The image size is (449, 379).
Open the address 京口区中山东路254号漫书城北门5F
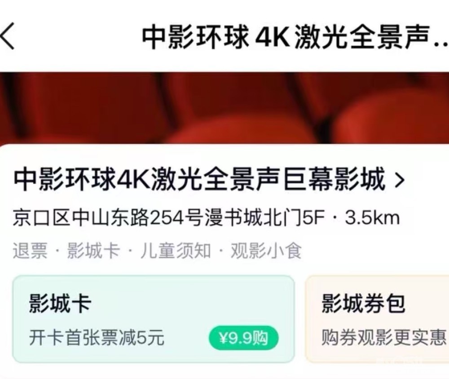pyautogui.click(x=169, y=218)
